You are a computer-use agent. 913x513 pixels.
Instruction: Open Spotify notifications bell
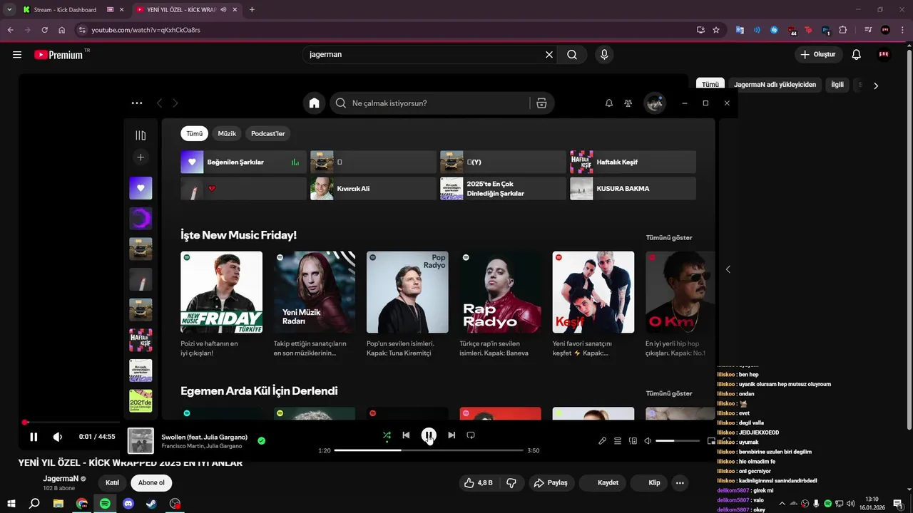pos(609,103)
